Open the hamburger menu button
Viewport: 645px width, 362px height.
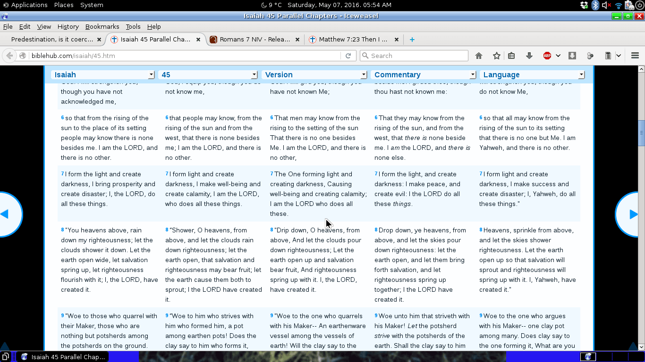pos(635,56)
